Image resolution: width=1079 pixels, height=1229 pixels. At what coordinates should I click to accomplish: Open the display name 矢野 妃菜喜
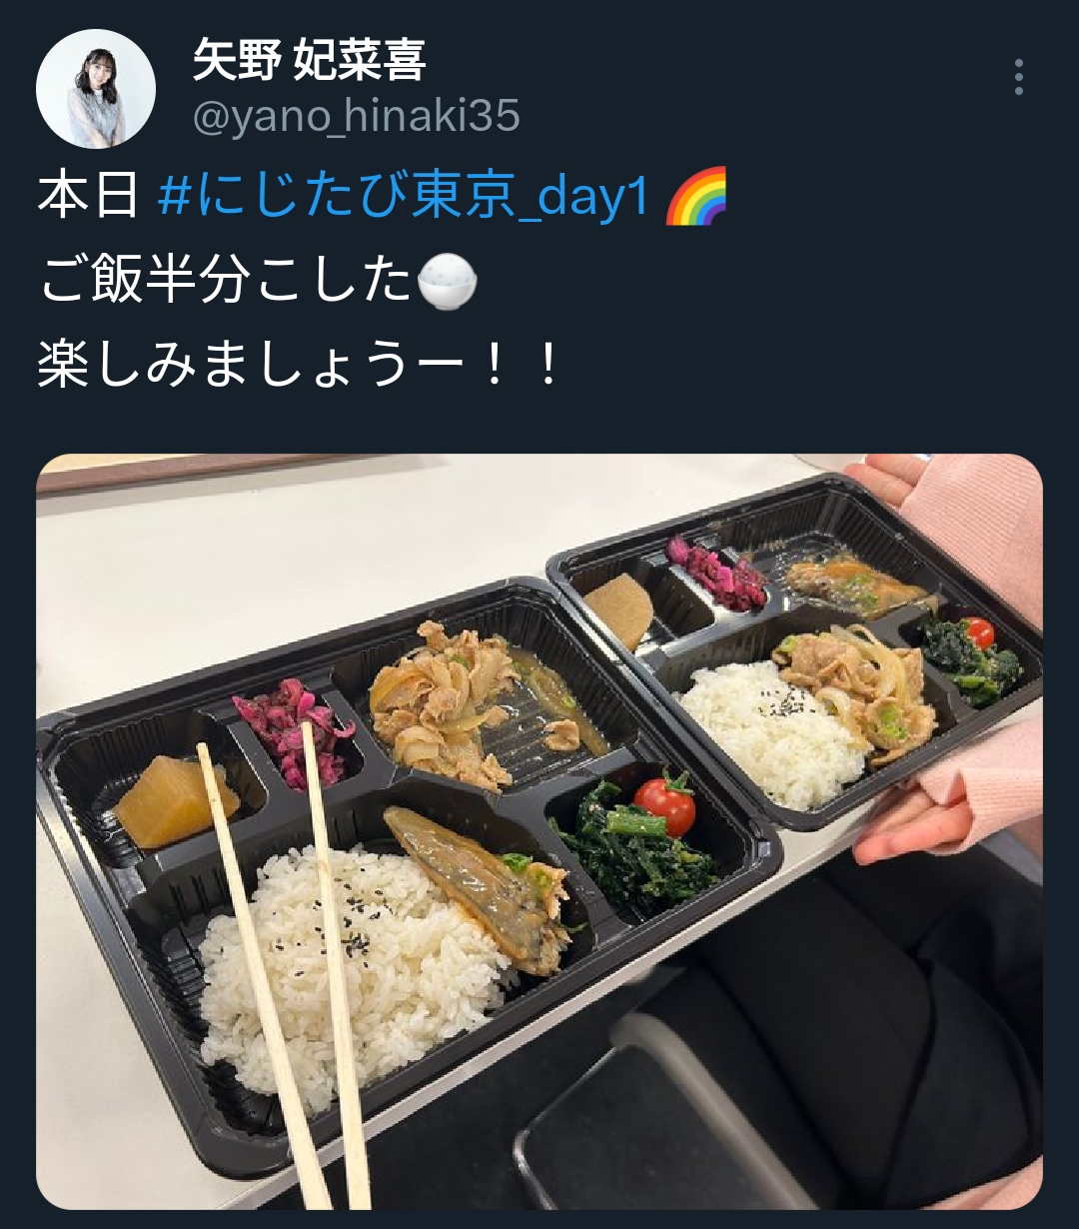pyautogui.click(x=310, y=61)
